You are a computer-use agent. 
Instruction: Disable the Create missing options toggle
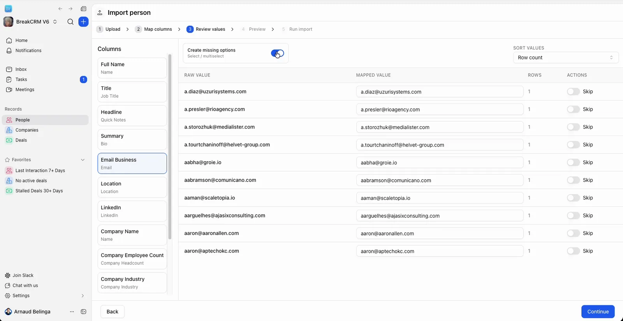[x=278, y=53]
